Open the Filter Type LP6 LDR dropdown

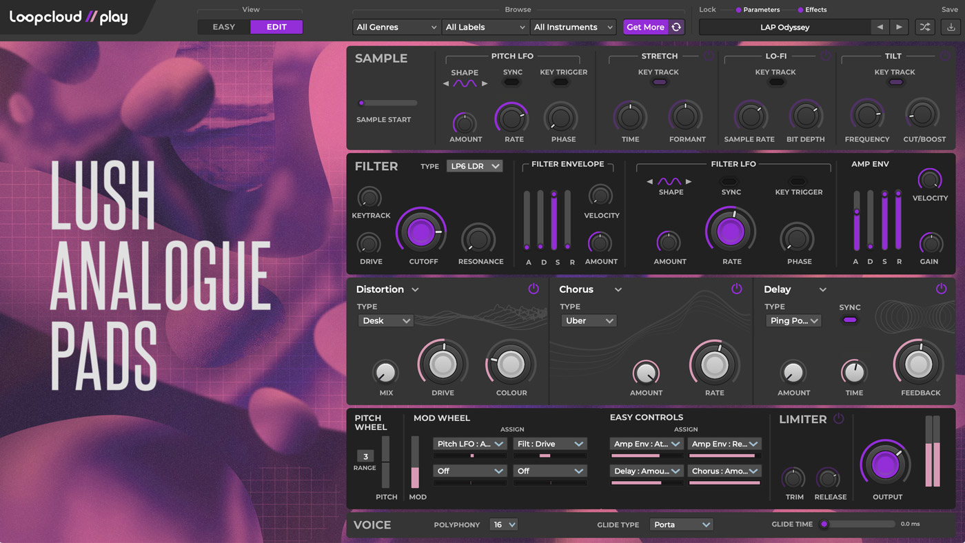tap(474, 166)
